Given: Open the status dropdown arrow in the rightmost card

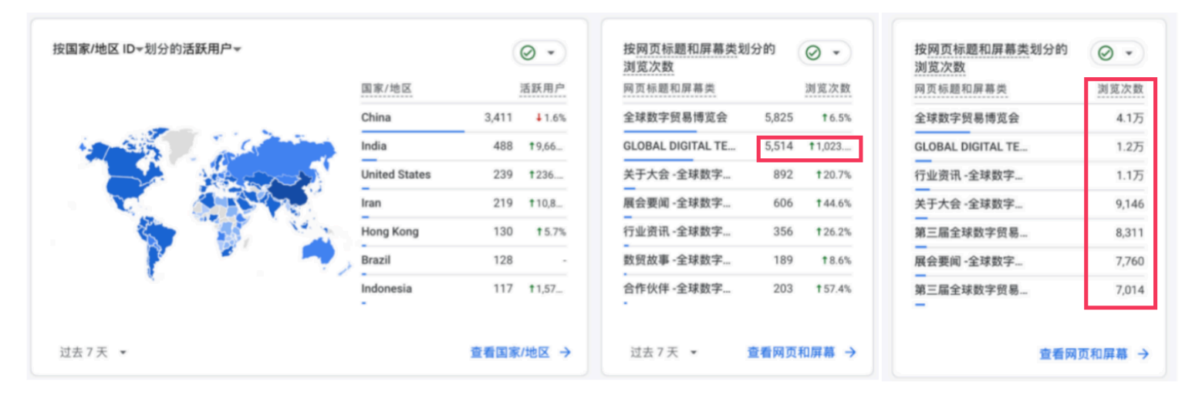Looking at the screenshot, I should point(1128,53).
